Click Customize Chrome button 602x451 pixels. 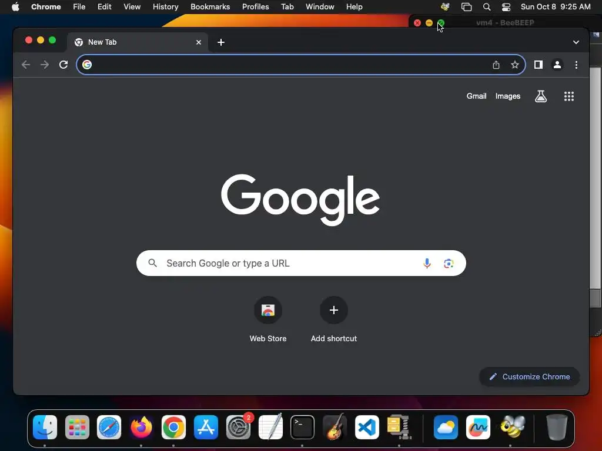(x=530, y=376)
